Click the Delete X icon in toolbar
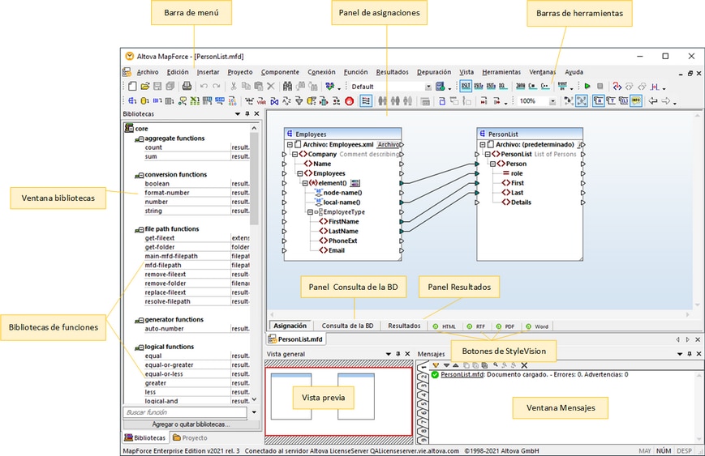The height and width of the screenshot is (456, 705). (x=270, y=86)
